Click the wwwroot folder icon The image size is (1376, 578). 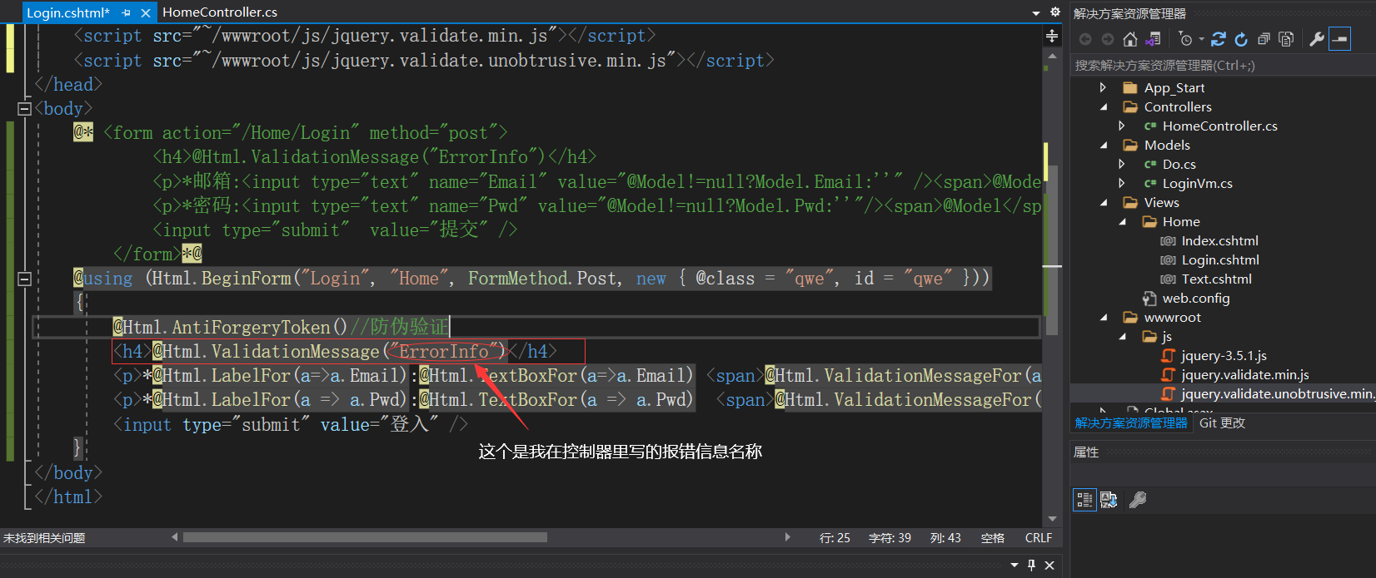(1130, 317)
